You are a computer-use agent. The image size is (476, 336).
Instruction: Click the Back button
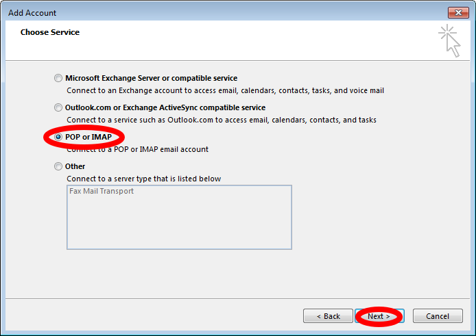click(328, 316)
